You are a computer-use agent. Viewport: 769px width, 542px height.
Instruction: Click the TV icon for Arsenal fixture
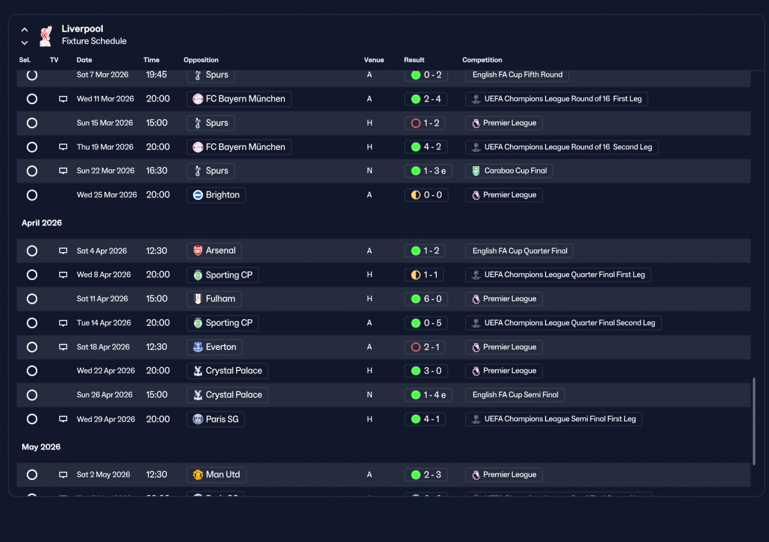click(x=63, y=251)
